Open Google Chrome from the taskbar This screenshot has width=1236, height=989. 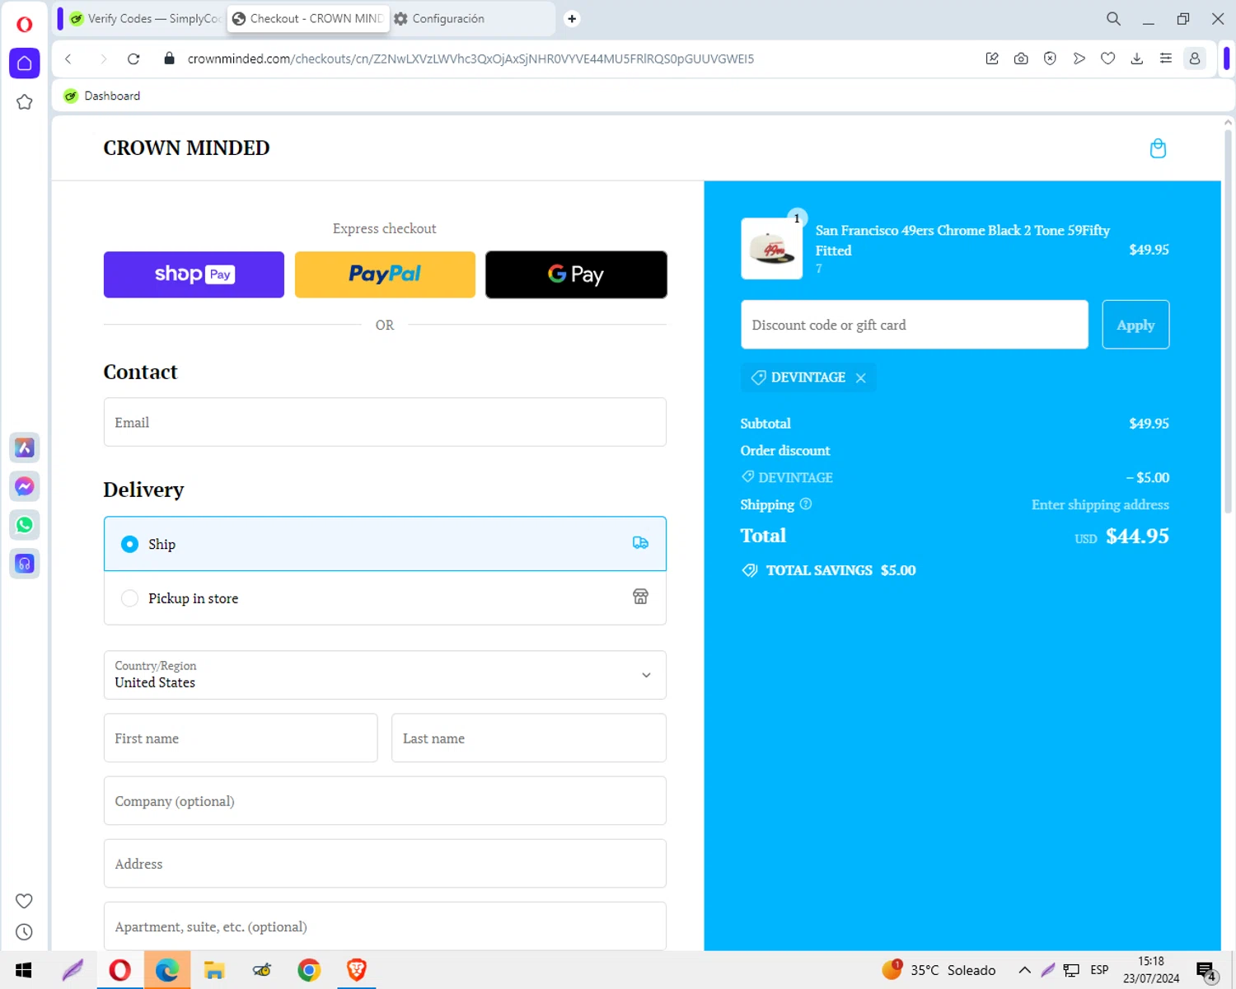(309, 970)
